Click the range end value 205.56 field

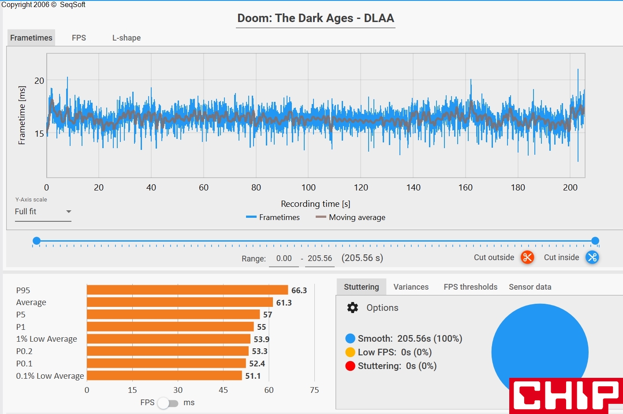pos(320,258)
